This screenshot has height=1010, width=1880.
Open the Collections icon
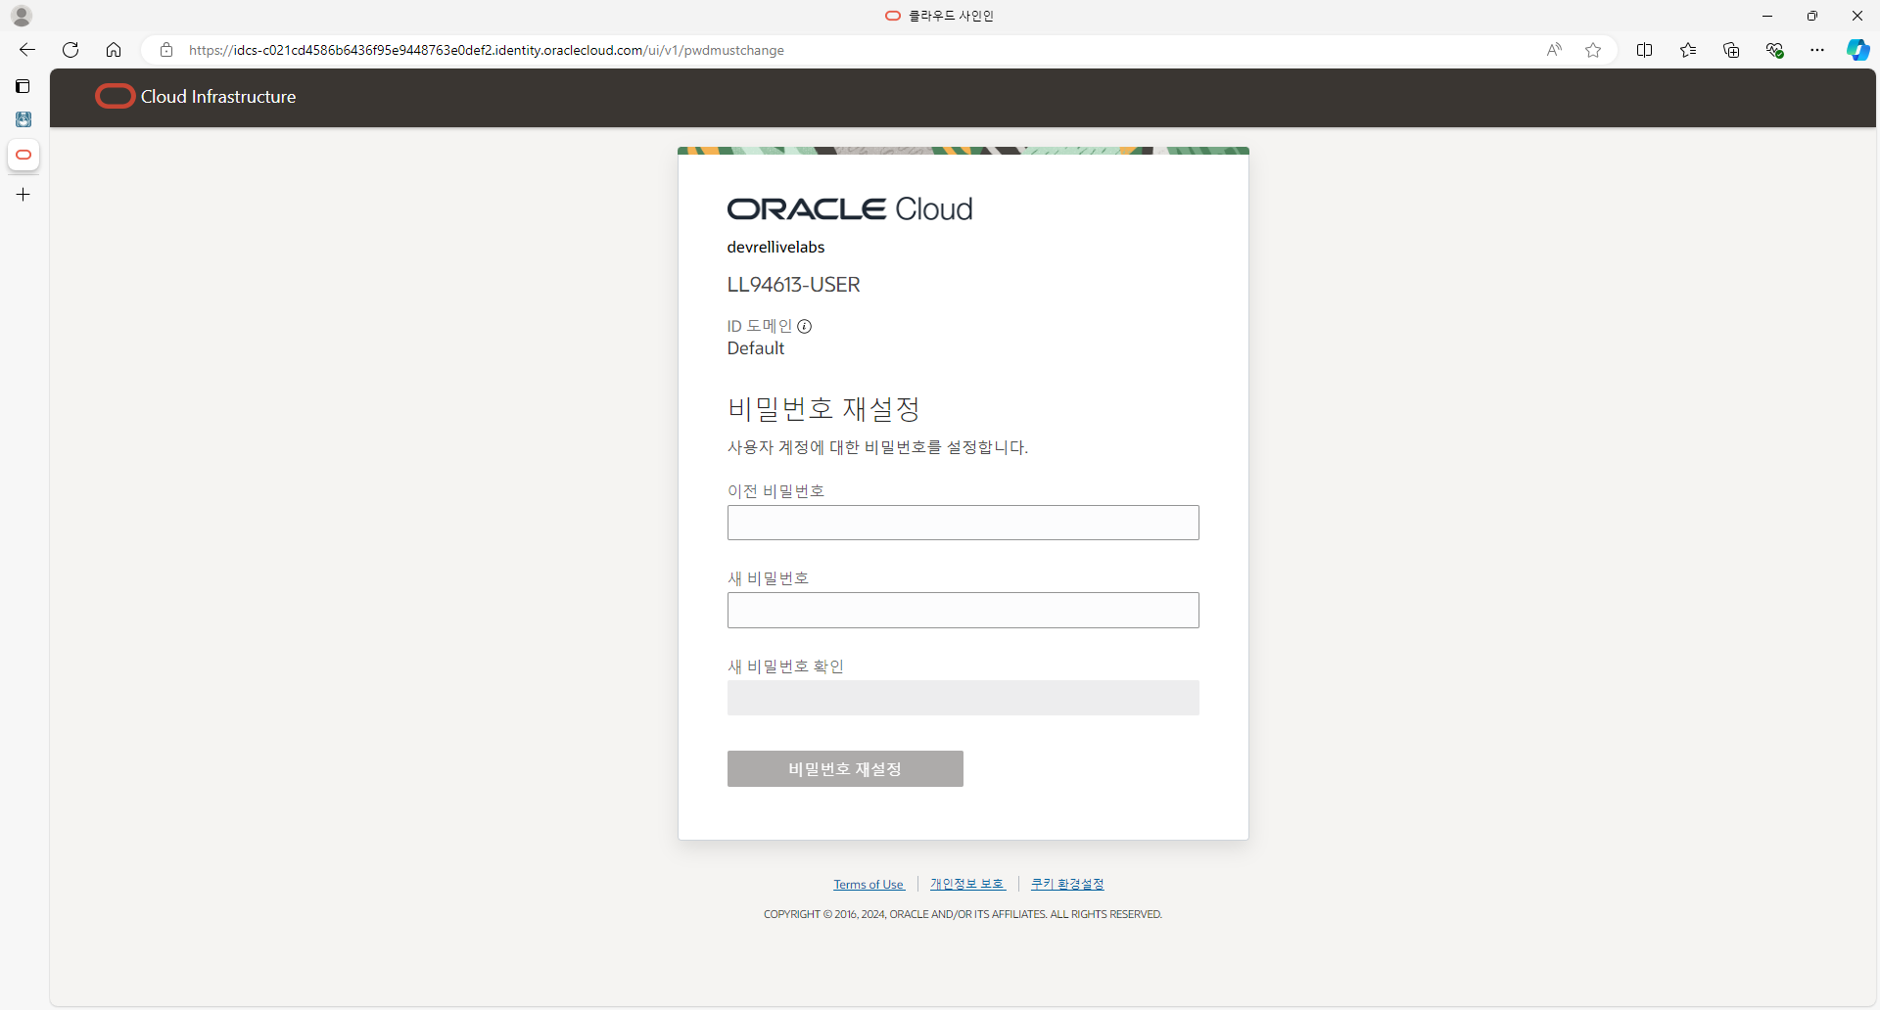(x=1731, y=50)
